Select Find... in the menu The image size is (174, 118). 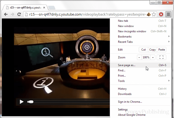[x=141, y=70]
